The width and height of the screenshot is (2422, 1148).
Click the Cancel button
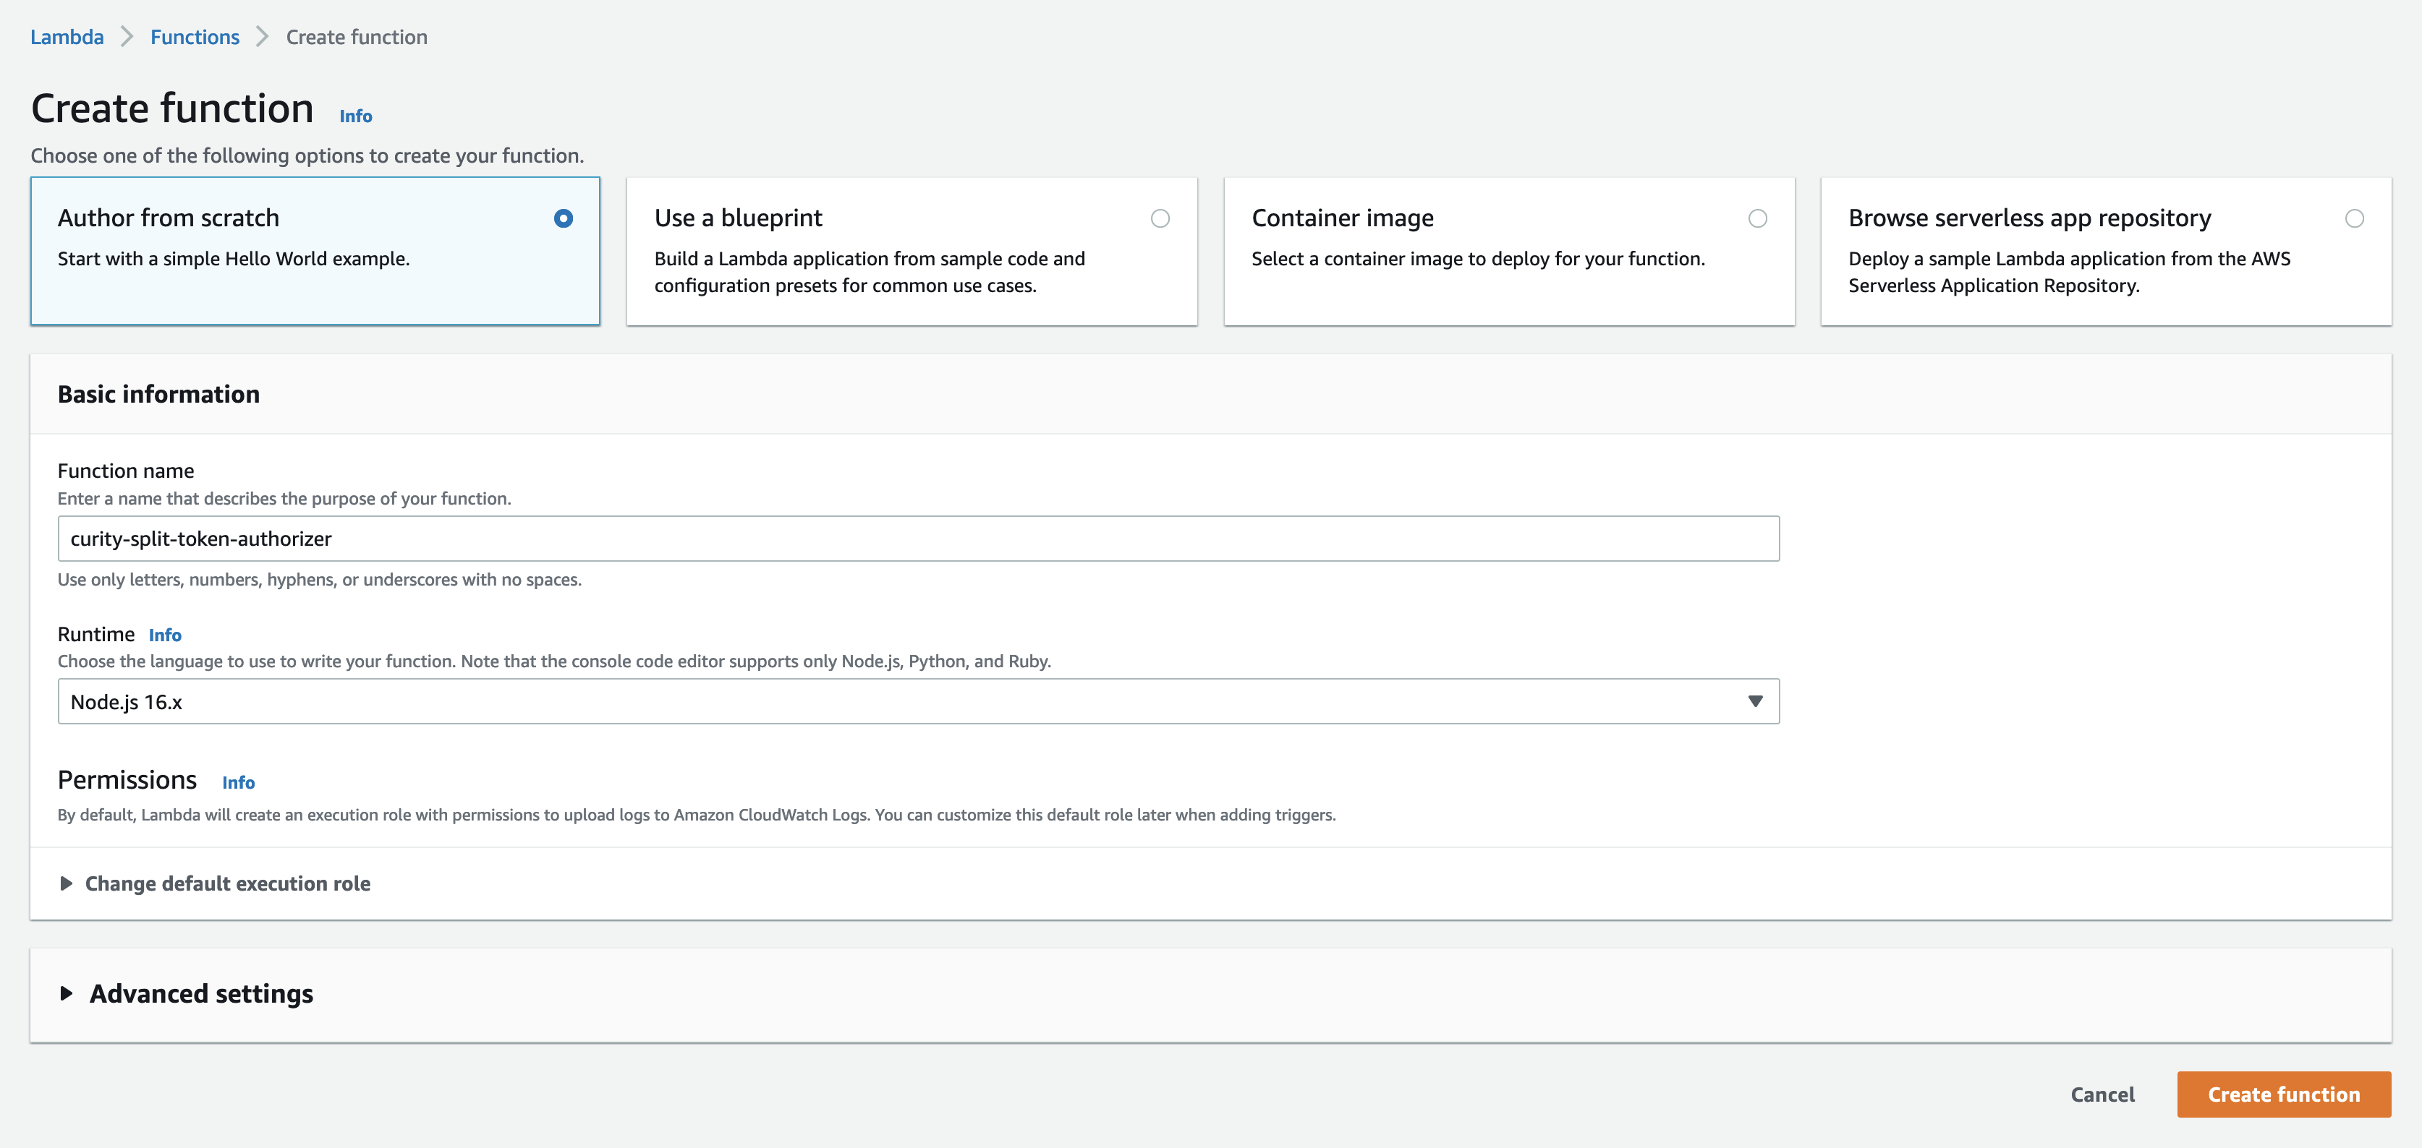[x=2102, y=1095]
